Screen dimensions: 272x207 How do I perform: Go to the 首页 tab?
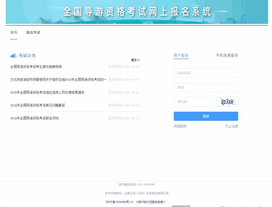[14, 32]
